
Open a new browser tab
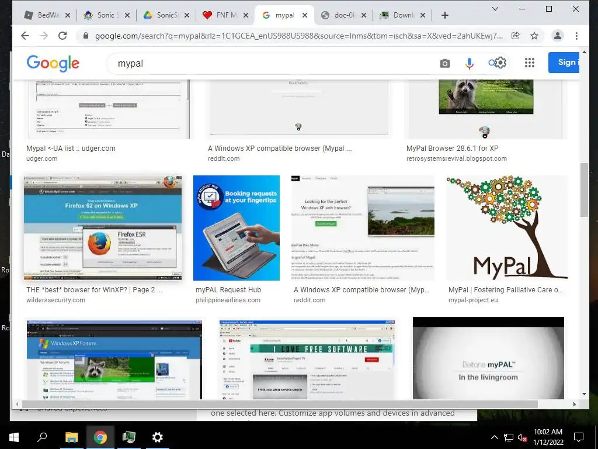444,15
